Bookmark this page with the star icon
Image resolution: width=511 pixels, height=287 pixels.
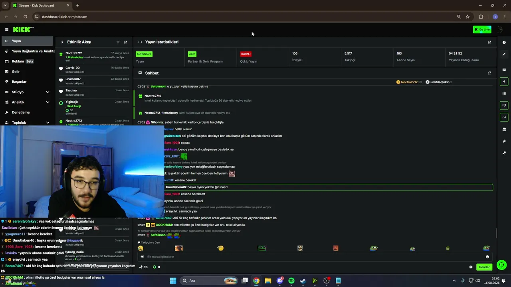tap(467, 17)
